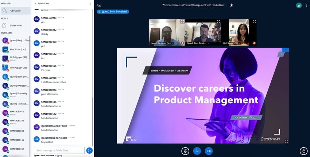
Task: Click chat message 'clearly'
Action: point(44,34)
